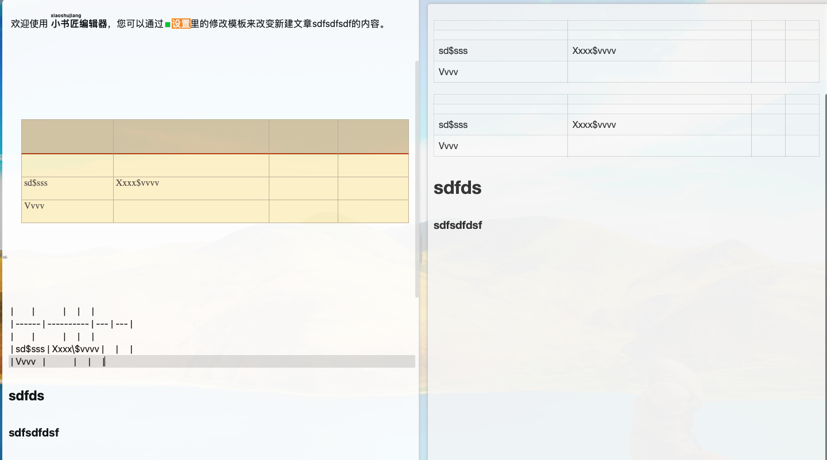Click the pin handle on the editor's left edge

[5, 257]
